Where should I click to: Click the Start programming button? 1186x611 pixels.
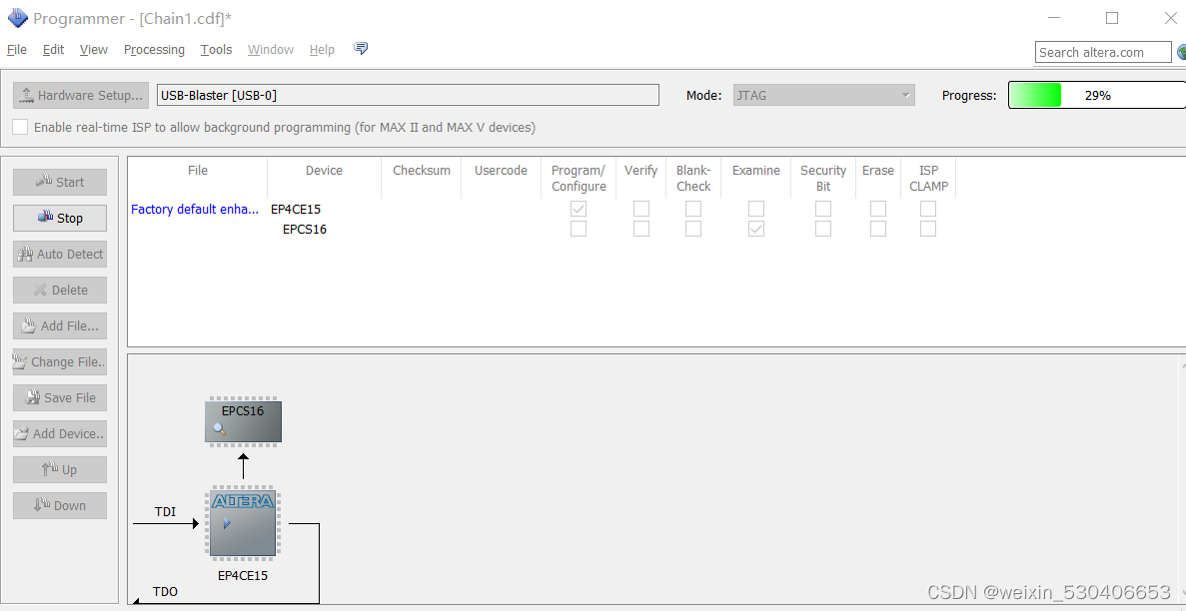pyautogui.click(x=60, y=182)
